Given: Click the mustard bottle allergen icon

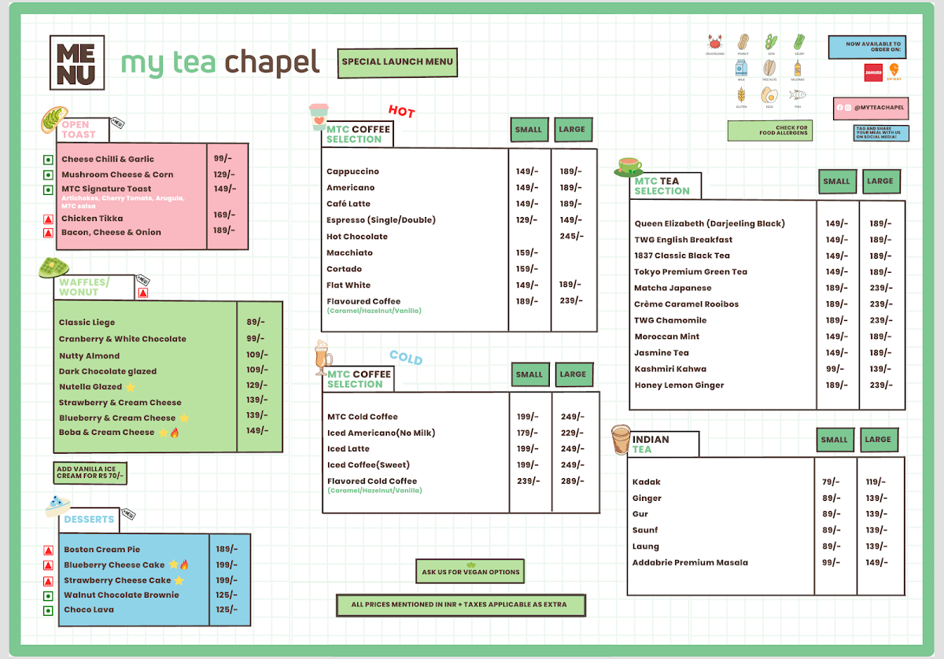Looking at the screenshot, I should [797, 69].
